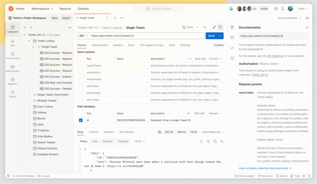The width and height of the screenshot is (317, 184).
Task: Open the Mock Servers sidebar panel
Action: pos(12,68)
